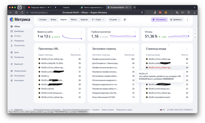Click the browser back arrow
Viewport: 205px width, 123px height.
tap(11, 13)
